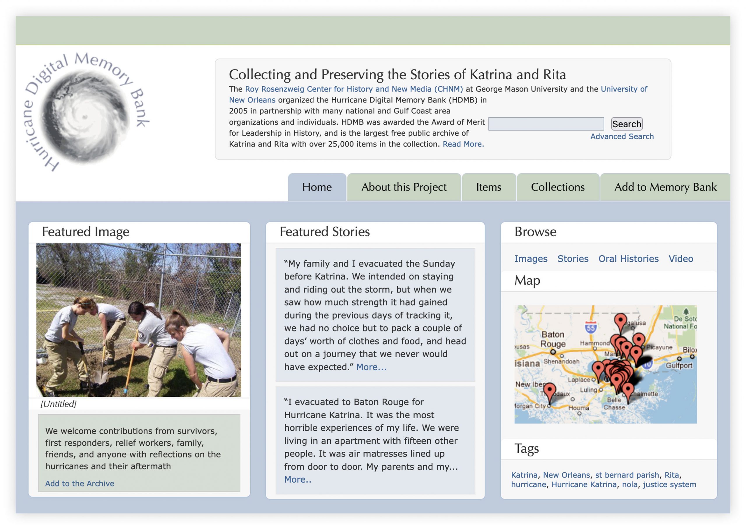Switch to the Items tab

(488, 187)
